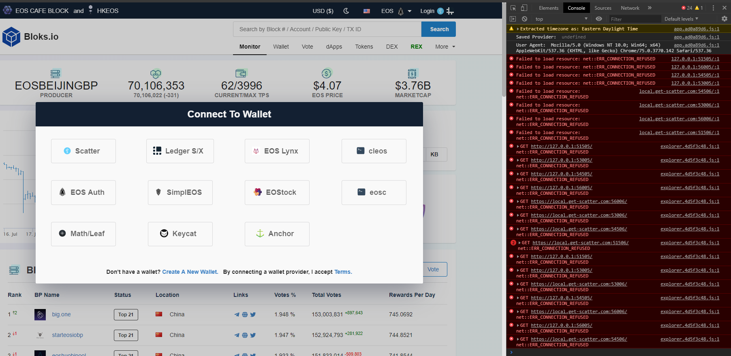Select the EOStock wallet

pos(277,192)
